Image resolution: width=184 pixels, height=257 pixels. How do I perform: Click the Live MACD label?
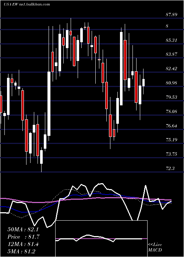point(155,247)
